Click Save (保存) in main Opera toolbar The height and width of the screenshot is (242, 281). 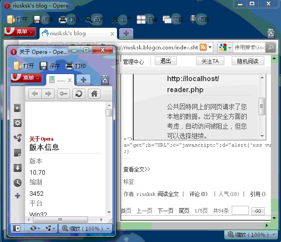43,19
